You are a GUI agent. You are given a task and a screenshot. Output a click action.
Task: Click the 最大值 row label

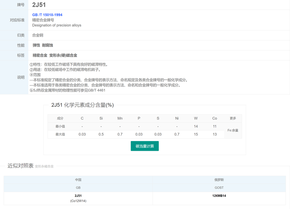click(60, 134)
